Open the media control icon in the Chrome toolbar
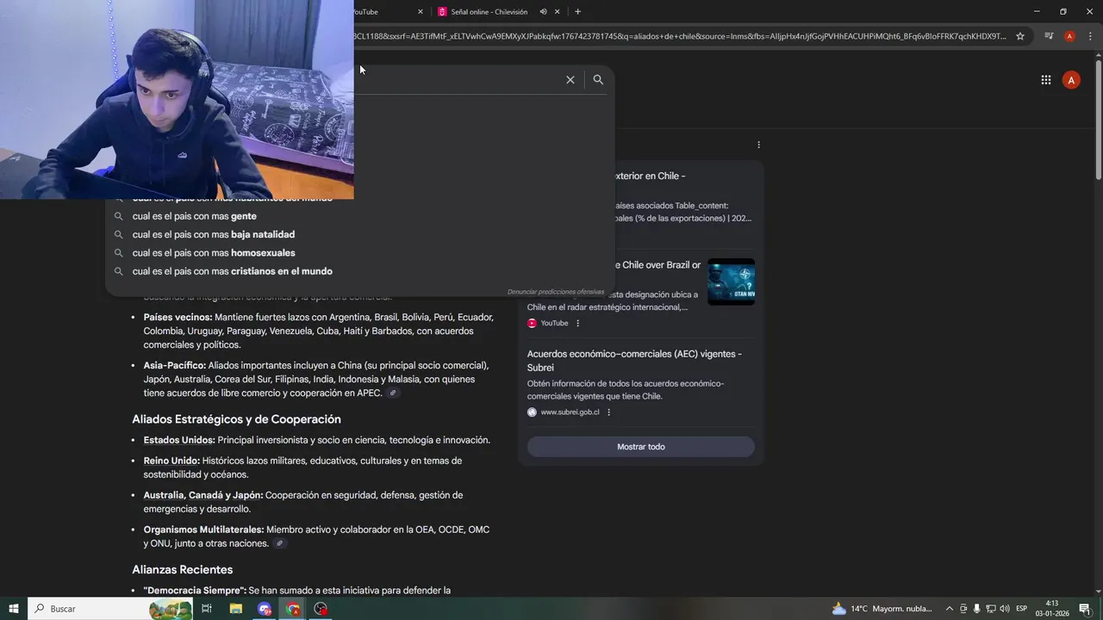 click(1049, 36)
